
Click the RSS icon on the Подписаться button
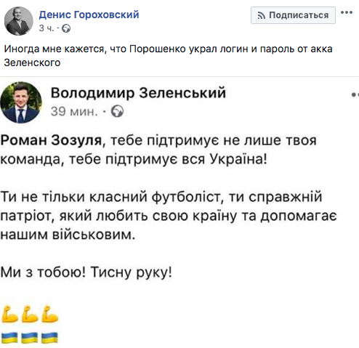coord(262,16)
